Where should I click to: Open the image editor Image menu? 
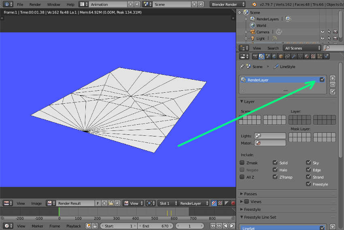(x=36, y=203)
